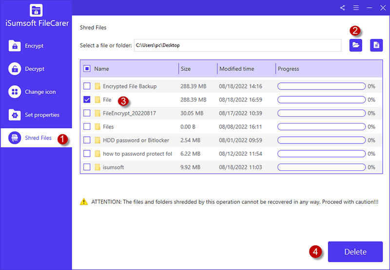Click the Set properties gear folder icon
390x270 pixels.
point(15,115)
